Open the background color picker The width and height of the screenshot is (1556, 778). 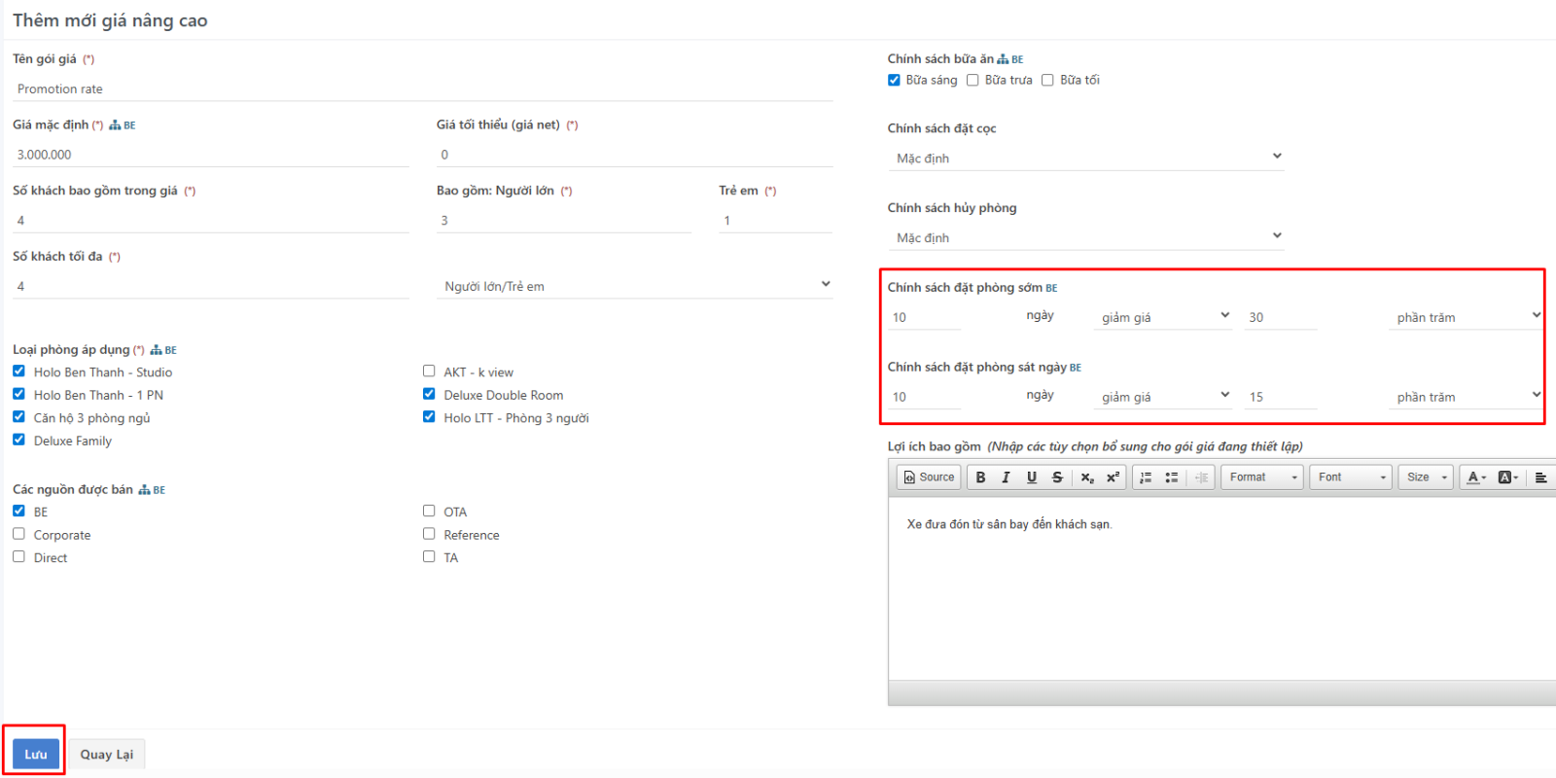point(1508,477)
